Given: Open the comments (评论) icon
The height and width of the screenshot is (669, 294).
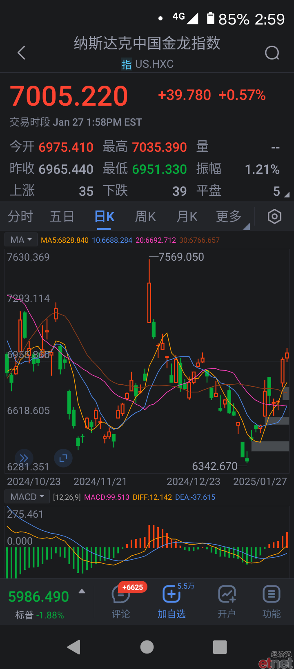Looking at the screenshot, I should (120, 595).
